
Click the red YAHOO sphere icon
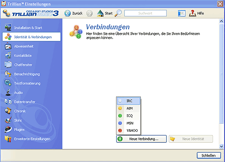coord(120,130)
